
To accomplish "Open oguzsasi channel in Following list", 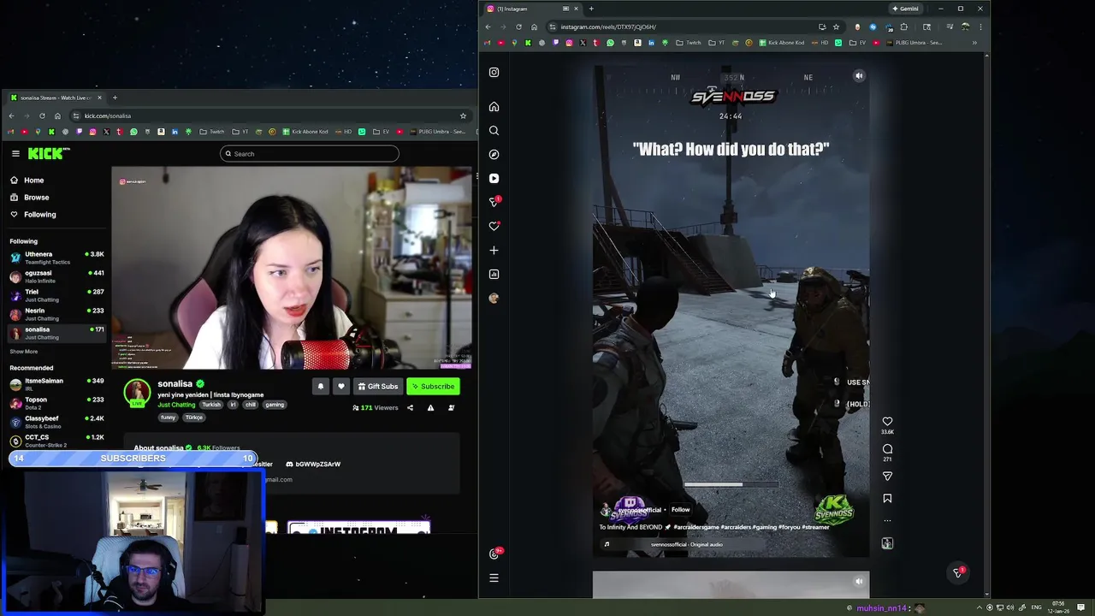I will pyautogui.click(x=56, y=276).
